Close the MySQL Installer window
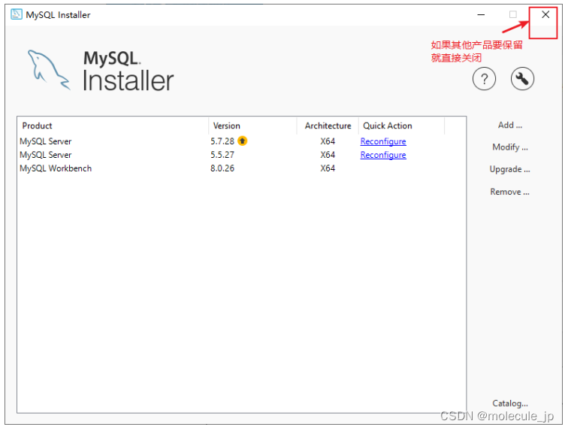This screenshot has width=565, height=430. [545, 14]
